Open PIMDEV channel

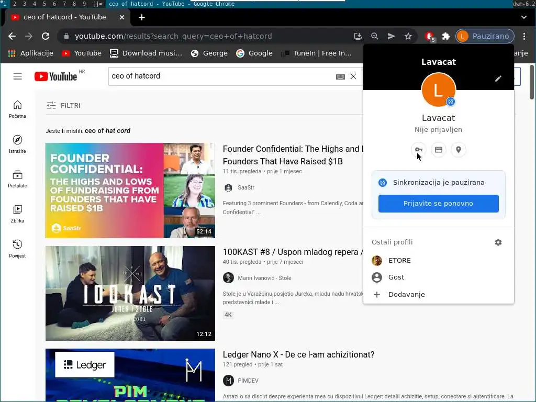(248, 381)
